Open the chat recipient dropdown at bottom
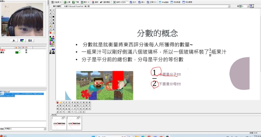This screenshot has height=137, width=261. tap(45, 129)
